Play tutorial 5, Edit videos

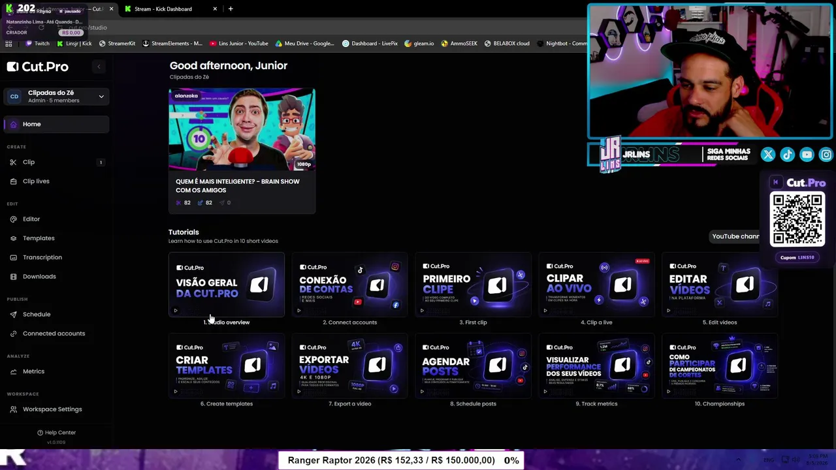tap(720, 285)
